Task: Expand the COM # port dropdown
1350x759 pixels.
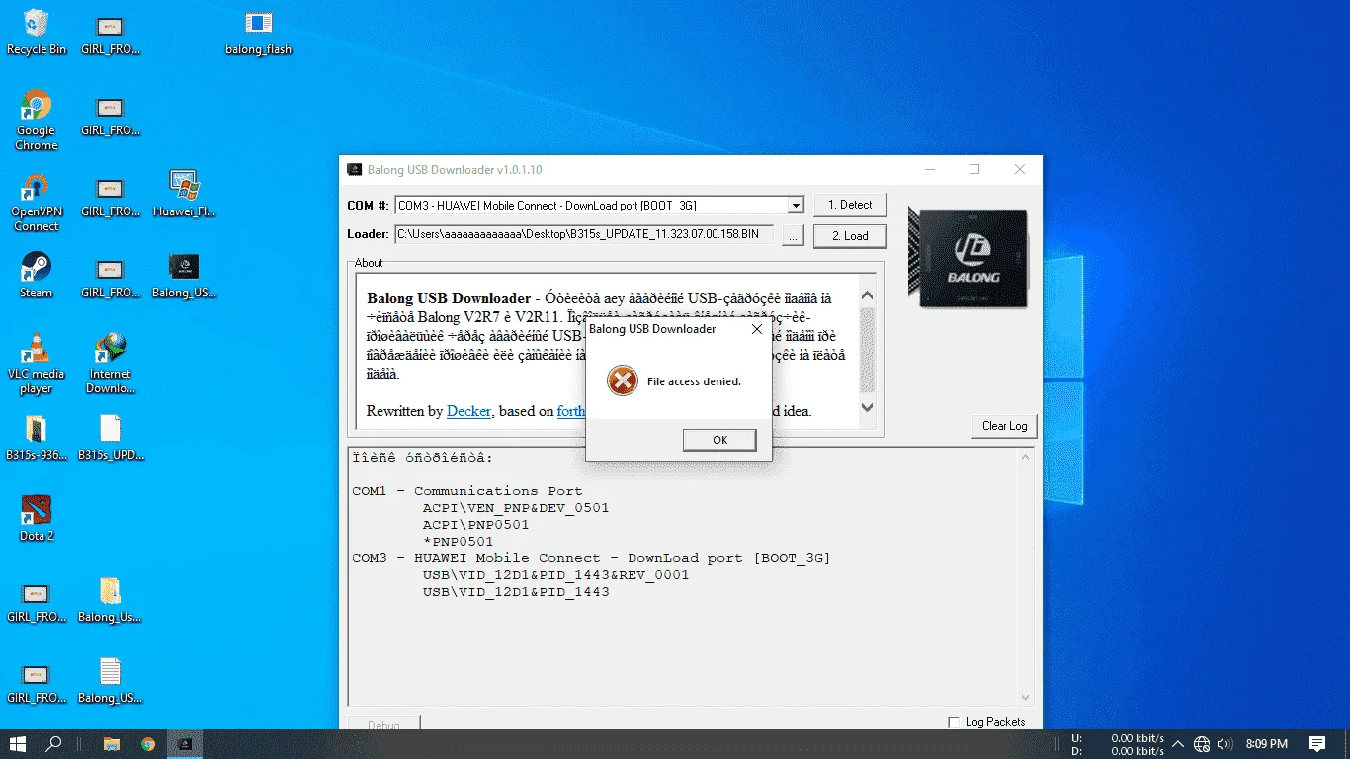Action: (796, 206)
